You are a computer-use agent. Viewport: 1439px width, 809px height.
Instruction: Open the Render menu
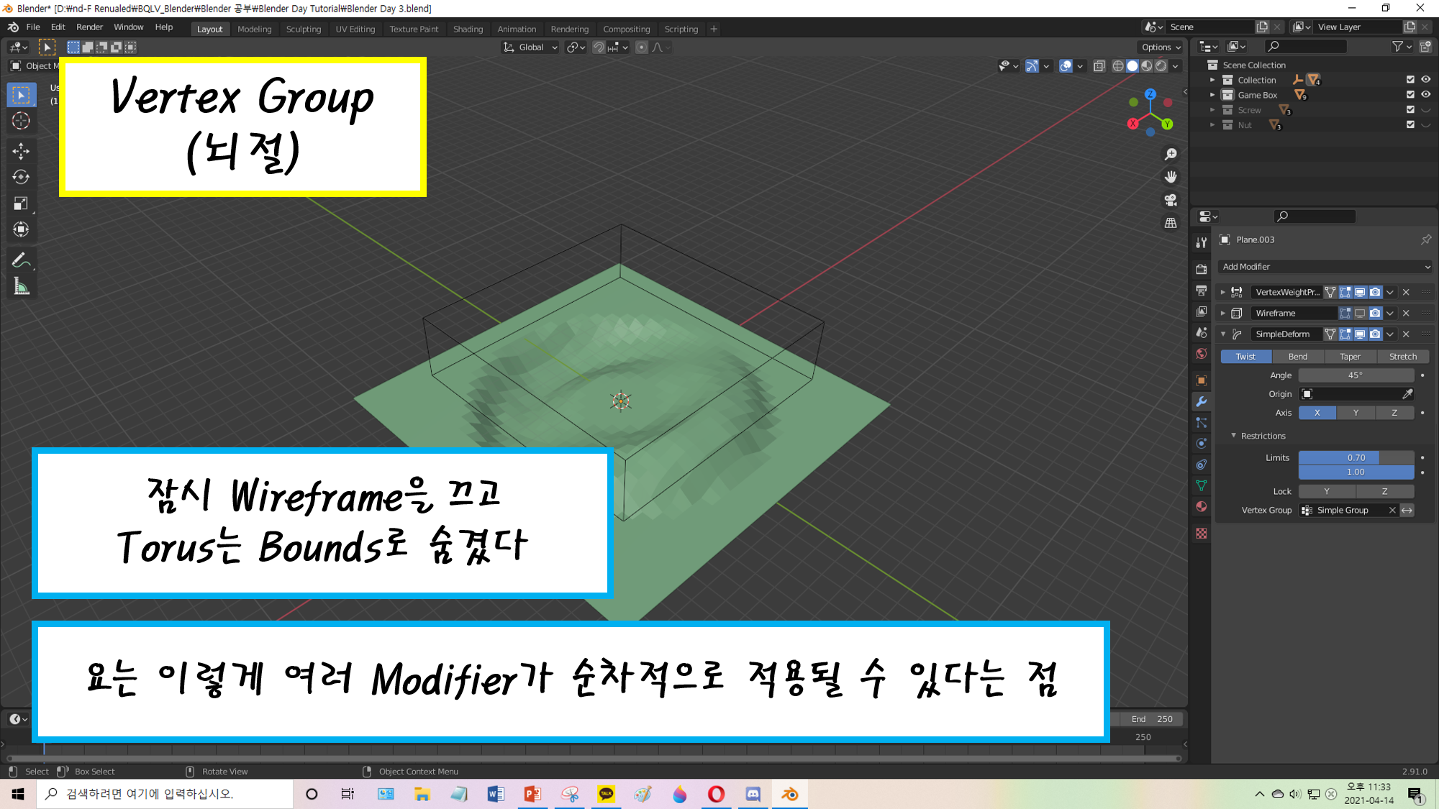89,27
